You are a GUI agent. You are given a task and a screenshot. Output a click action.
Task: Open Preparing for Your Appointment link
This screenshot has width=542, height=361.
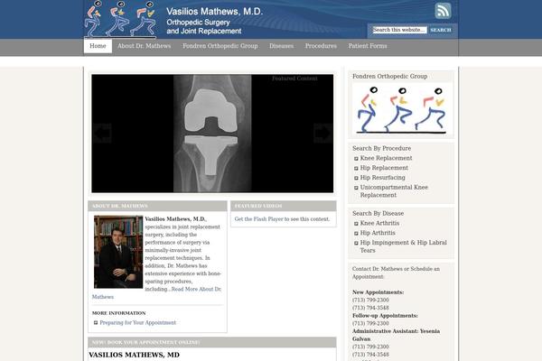(137, 322)
